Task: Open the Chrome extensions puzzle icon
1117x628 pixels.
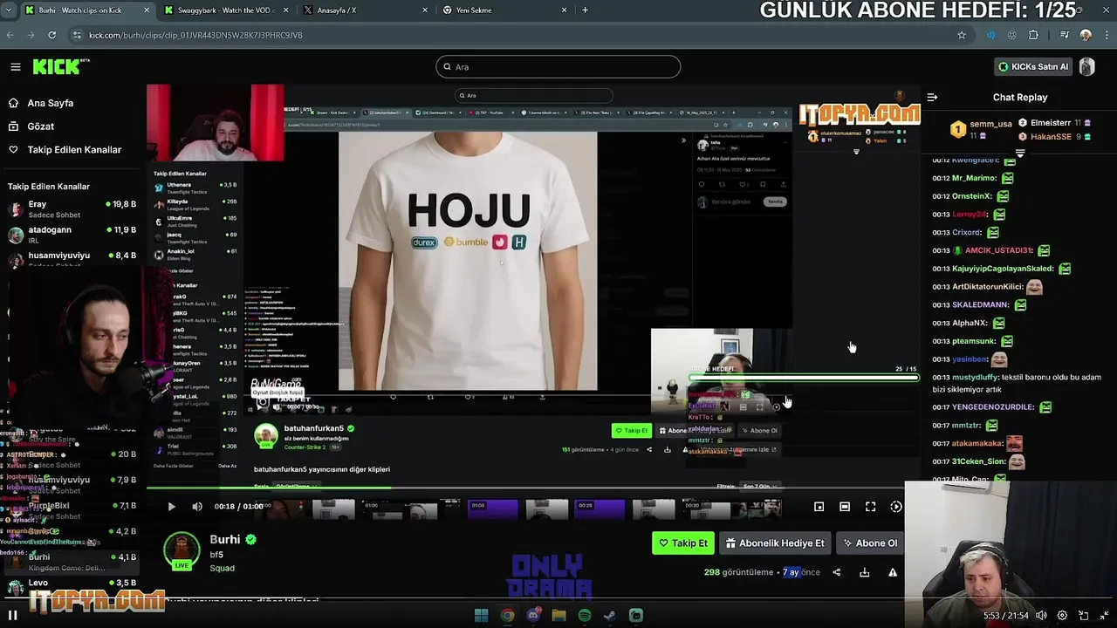Action: click(x=1034, y=35)
